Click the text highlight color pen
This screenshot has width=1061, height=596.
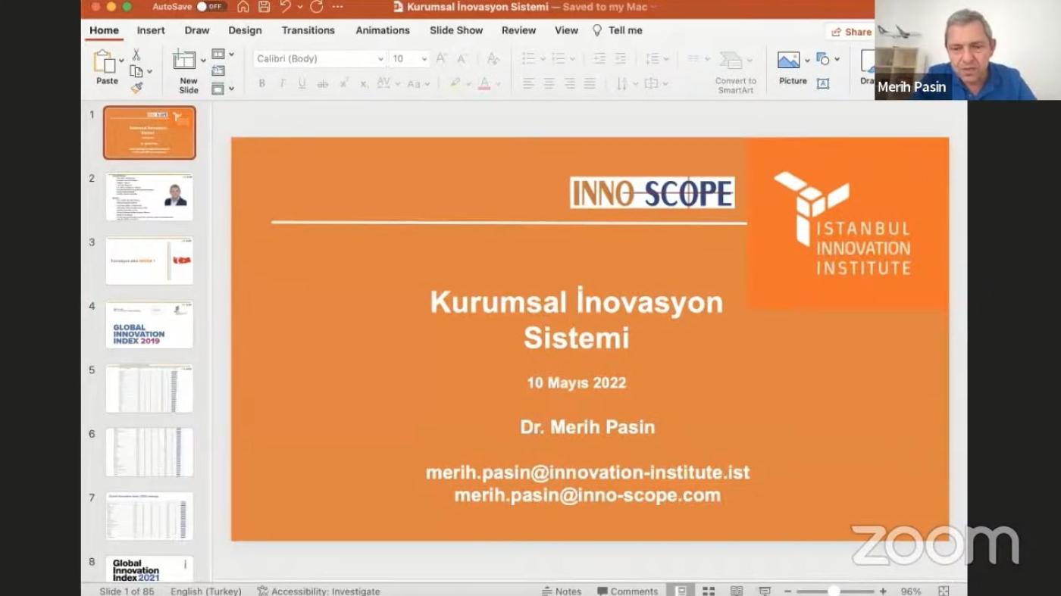coord(455,83)
